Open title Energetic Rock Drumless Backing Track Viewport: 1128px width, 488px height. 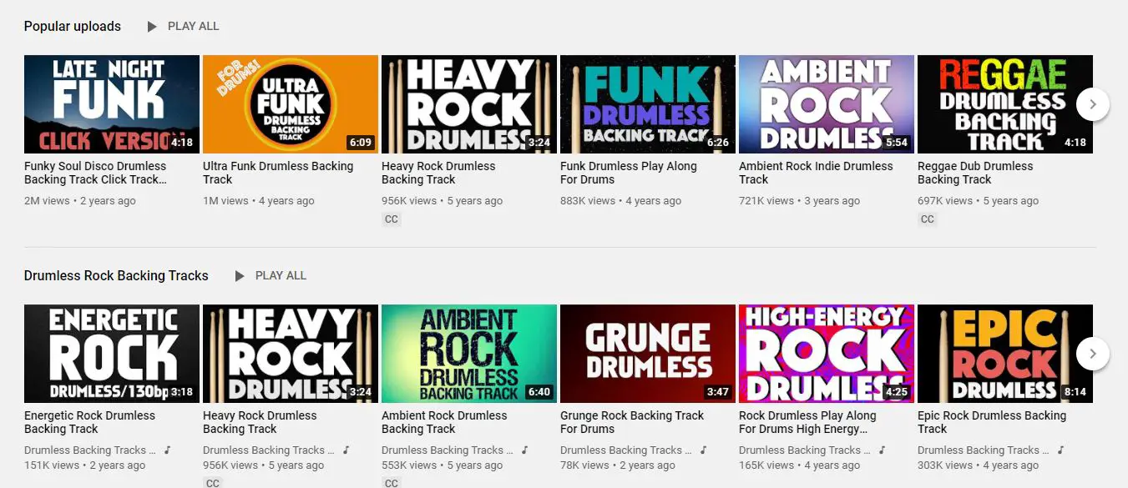(x=89, y=422)
